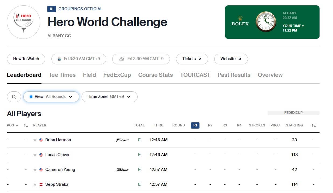Image resolution: width=333 pixels, height=193 pixels.
Task: Open the FedExCup tab
Action: (x=117, y=75)
